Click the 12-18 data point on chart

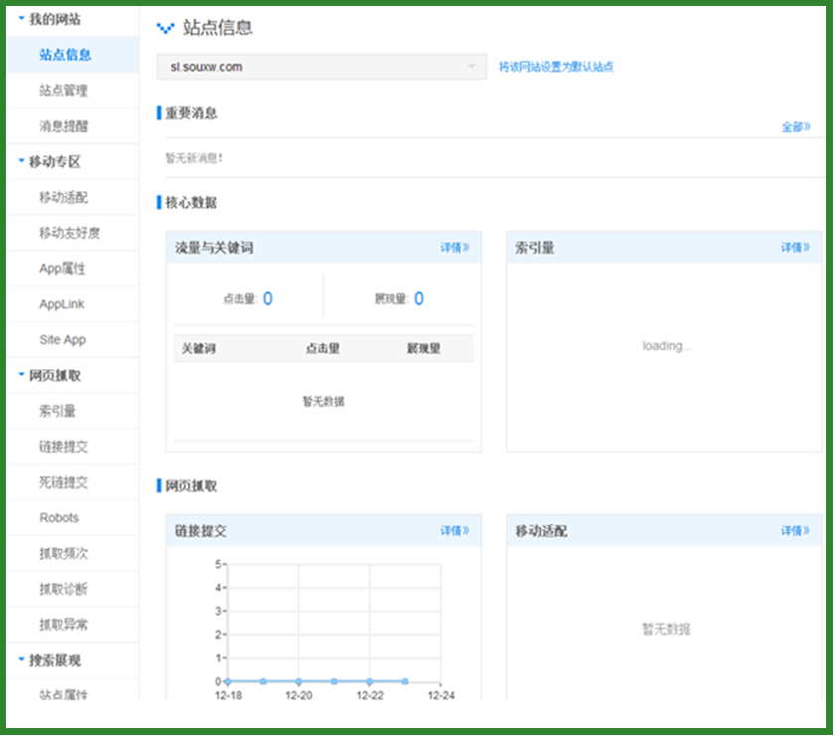(228, 681)
